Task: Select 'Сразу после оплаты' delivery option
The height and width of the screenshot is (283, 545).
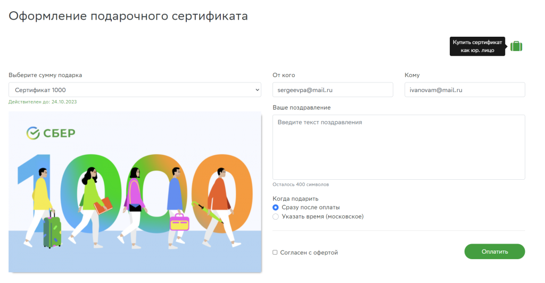Action: point(276,207)
